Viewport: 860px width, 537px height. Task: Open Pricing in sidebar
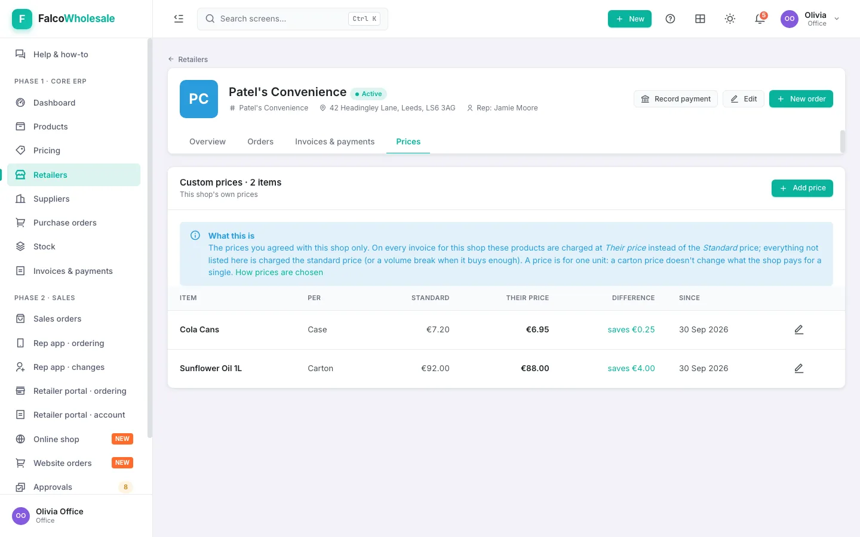coord(74,150)
